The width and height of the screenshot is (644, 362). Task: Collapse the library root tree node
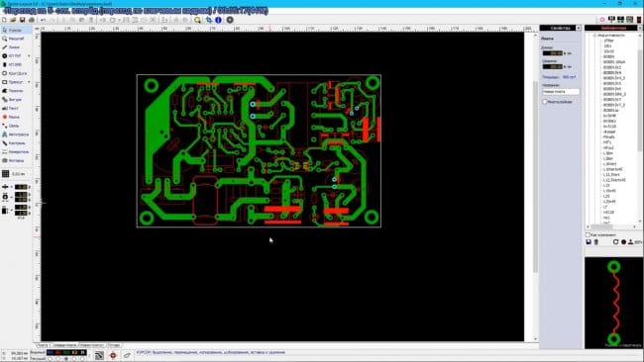coord(594,36)
